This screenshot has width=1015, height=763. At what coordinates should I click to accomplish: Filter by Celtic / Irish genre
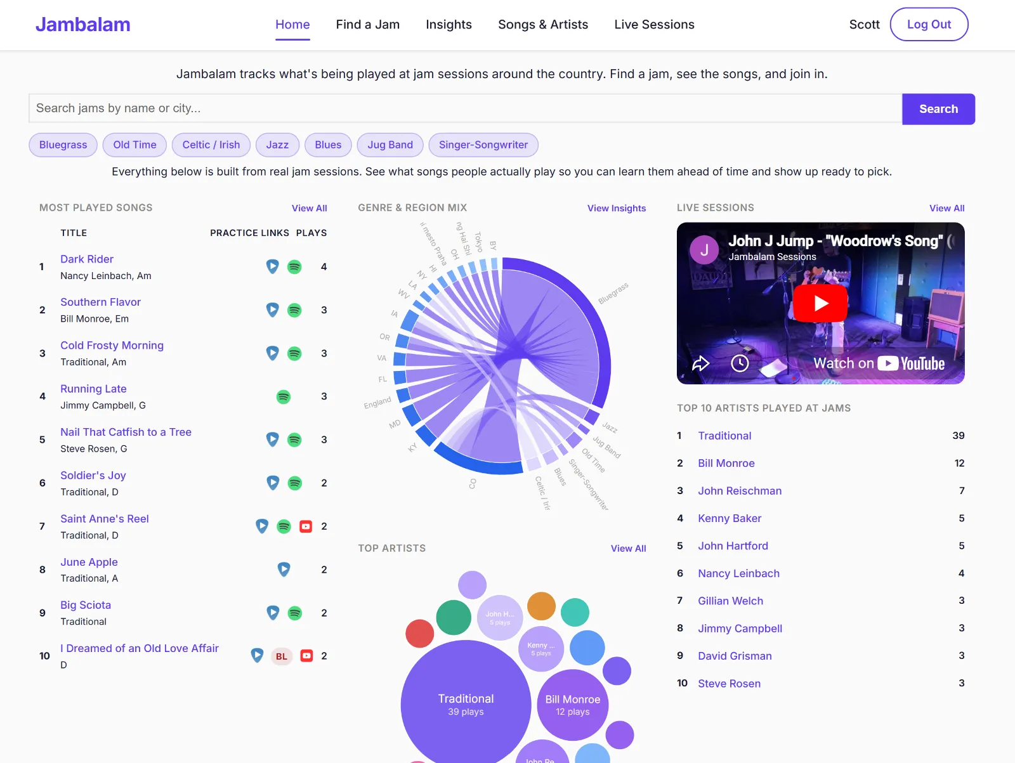pyautogui.click(x=211, y=145)
